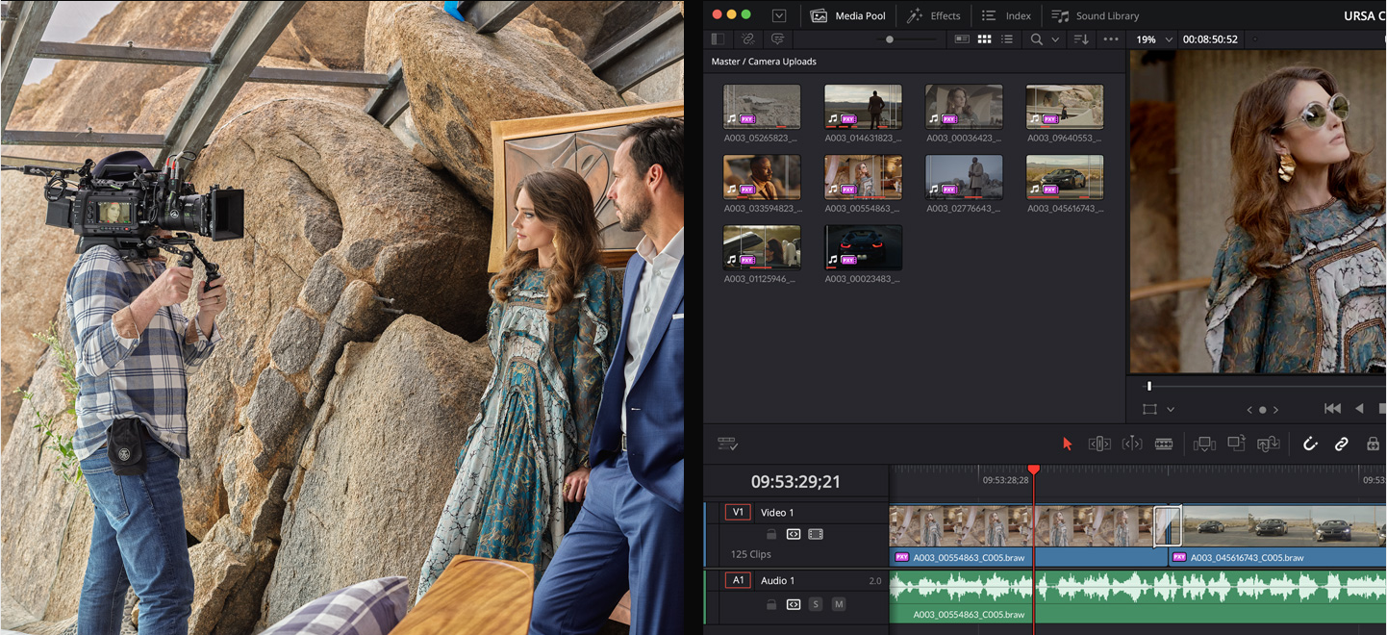Viewport: 1387px width, 635px height.
Task: Expand the viewer overlay mode dropdown arrow
Action: pos(1170,409)
